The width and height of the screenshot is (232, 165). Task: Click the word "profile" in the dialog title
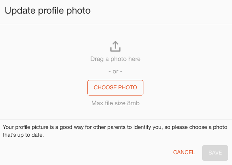(51, 11)
